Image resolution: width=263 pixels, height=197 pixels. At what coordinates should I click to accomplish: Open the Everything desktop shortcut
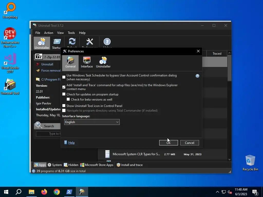tap(10, 11)
